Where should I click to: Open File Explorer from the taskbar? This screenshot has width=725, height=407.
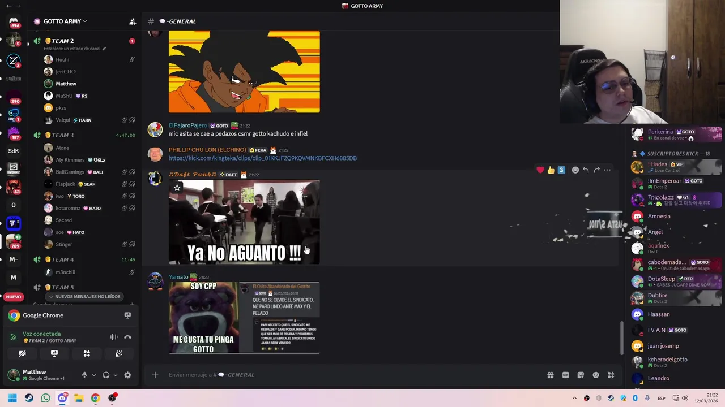[x=79, y=398]
